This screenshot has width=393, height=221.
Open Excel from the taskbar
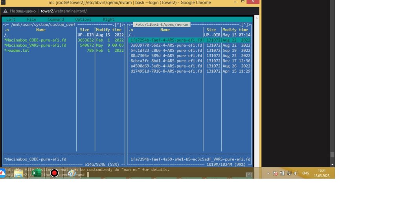[x=36, y=173]
